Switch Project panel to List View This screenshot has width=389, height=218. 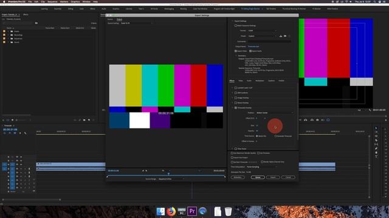8,120
